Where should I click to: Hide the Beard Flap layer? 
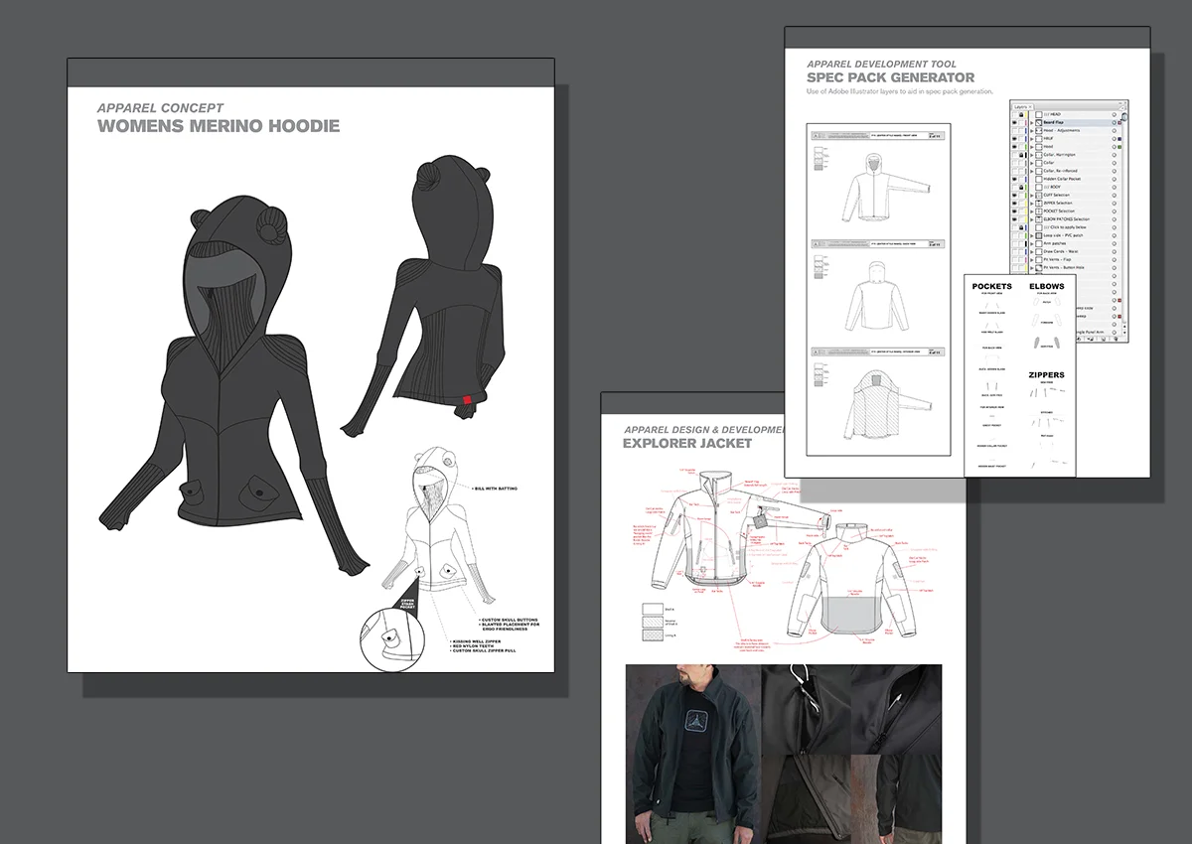coord(1013,122)
